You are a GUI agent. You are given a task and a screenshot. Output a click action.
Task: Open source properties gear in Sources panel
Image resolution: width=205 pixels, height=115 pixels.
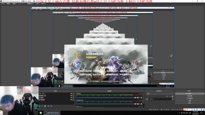pos(45,106)
